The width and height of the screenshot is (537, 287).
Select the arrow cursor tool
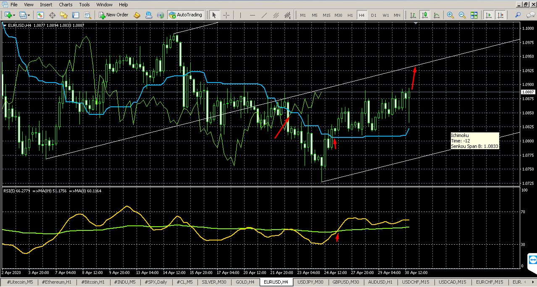214,15
